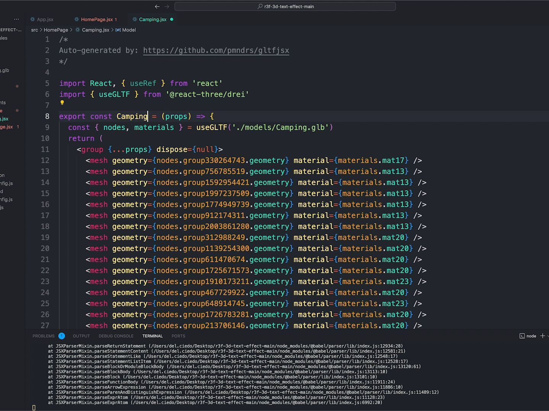Click React icon on App.jsx tab
The height and width of the screenshot is (411, 549).
[x=33, y=19]
